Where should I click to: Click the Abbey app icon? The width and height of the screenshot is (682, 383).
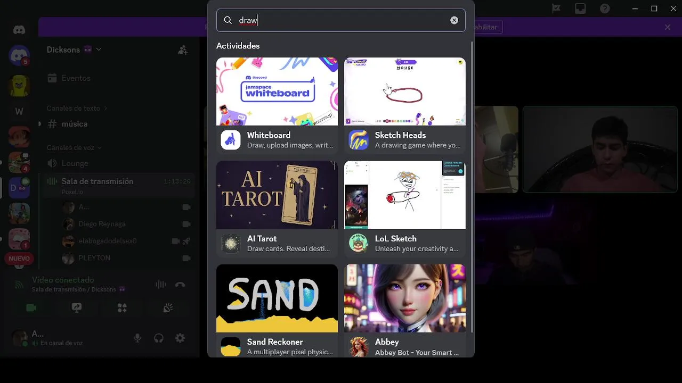(359, 347)
